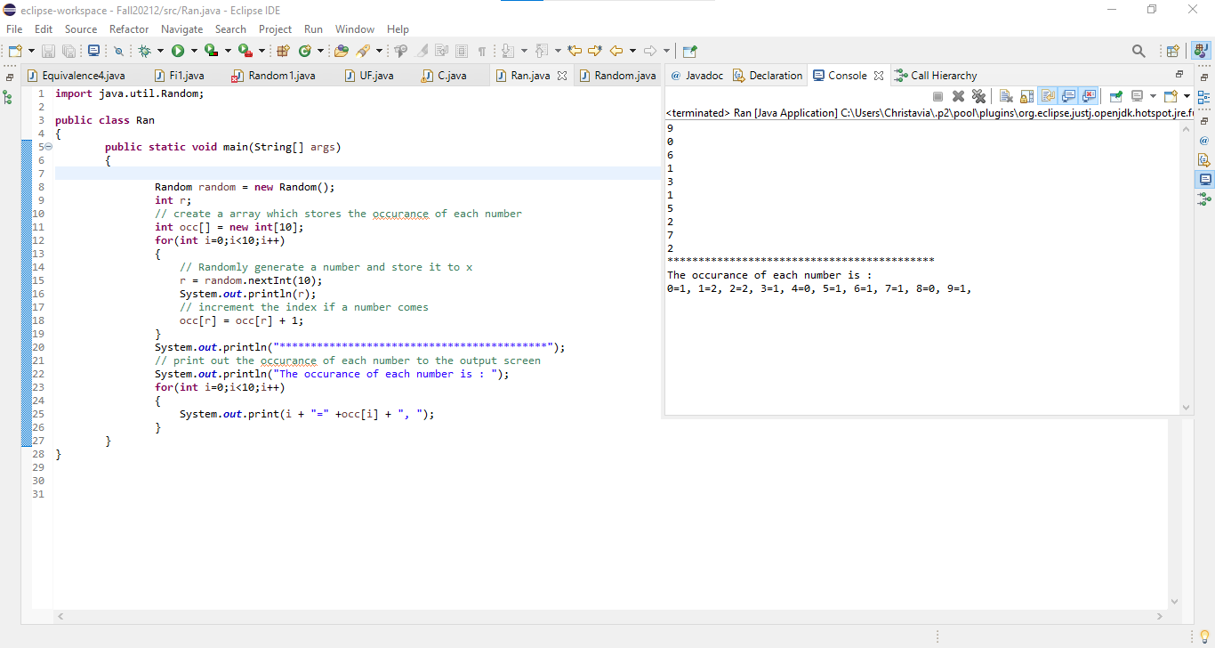
Task: Open the Display Selected Console dropdown
Action: pos(1153,95)
